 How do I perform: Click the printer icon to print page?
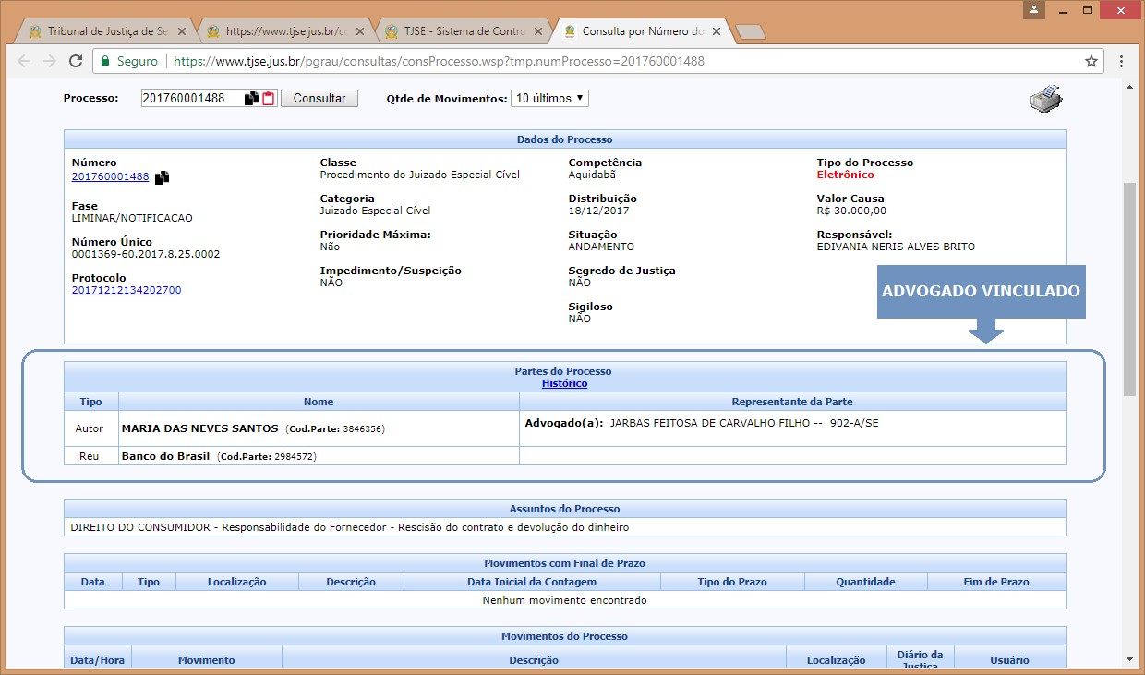(1046, 99)
